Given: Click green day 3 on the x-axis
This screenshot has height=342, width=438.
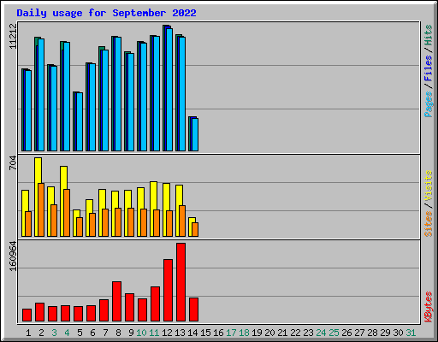Looking at the screenshot, I should pos(54,333).
